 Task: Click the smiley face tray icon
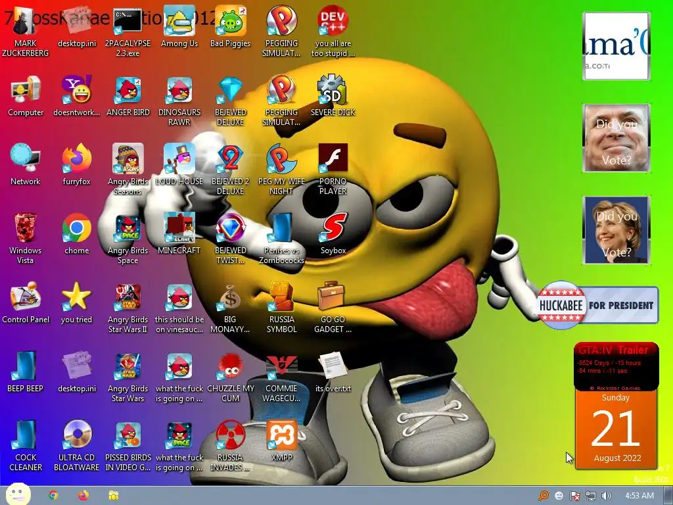[x=559, y=496]
